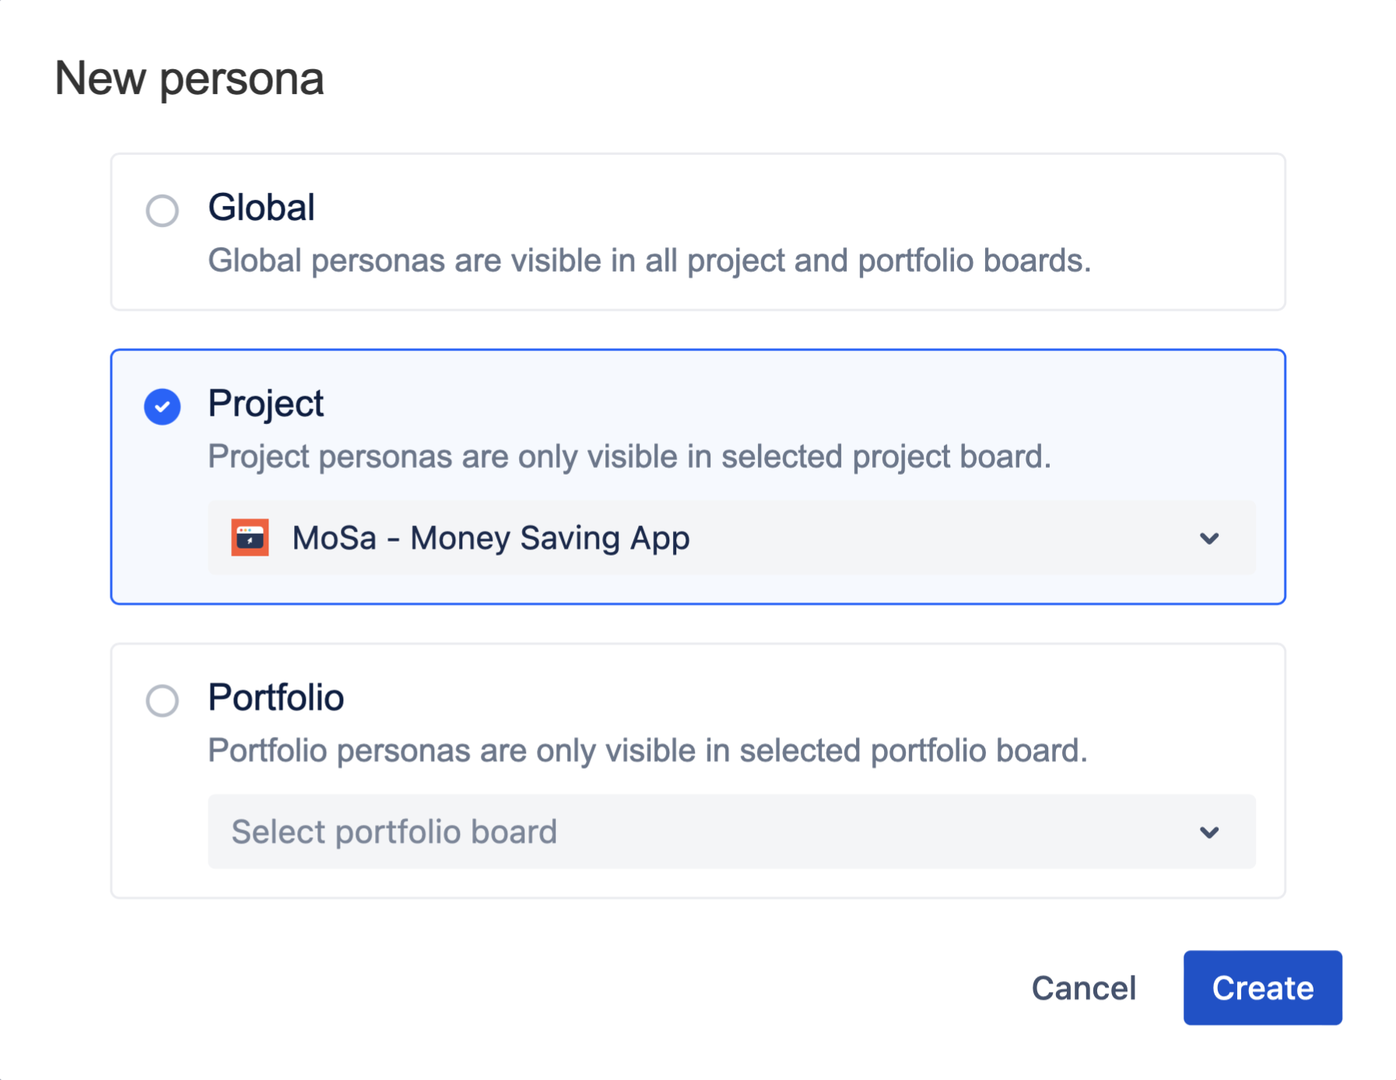Select the Portfolio radio button
The image size is (1396, 1080).
162,700
